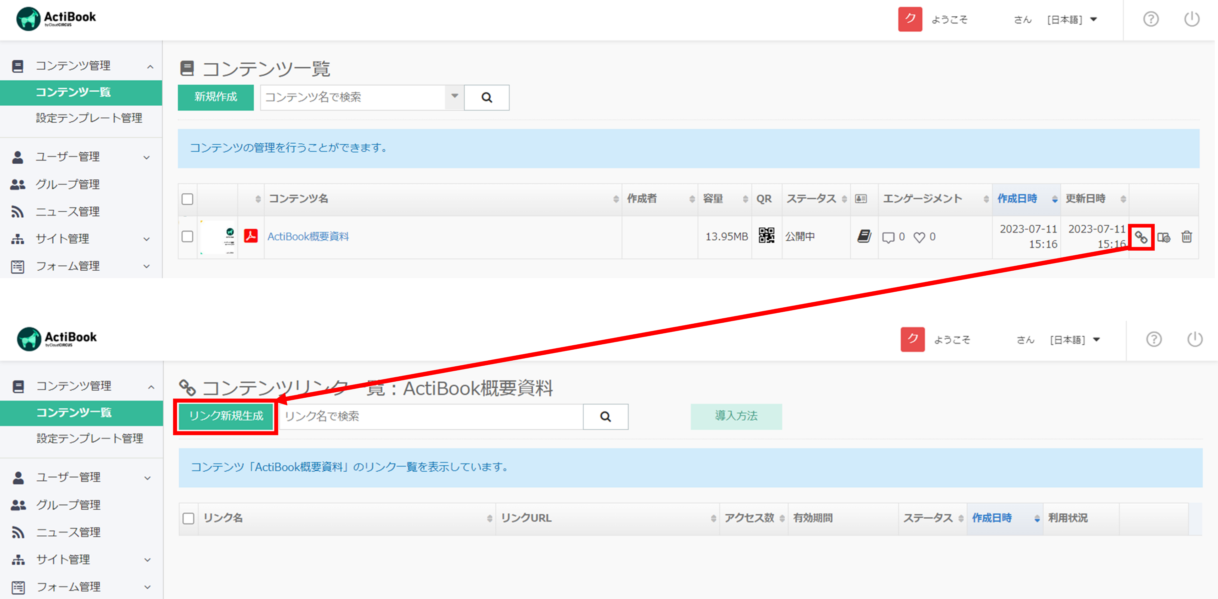
Task: Run search with magnifier beside コンテンツ名で検索
Action: click(x=487, y=98)
